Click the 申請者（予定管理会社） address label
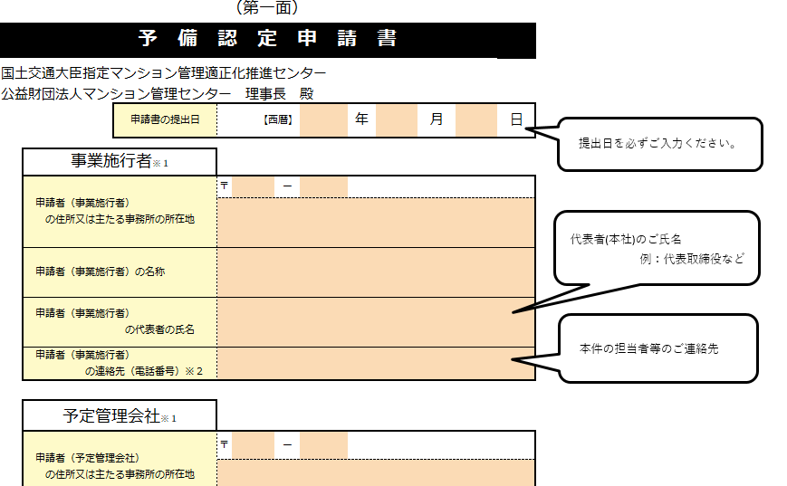787x486 pixels. [114, 466]
